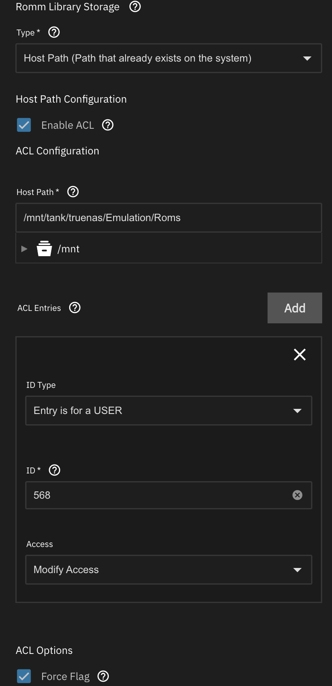The image size is (332, 686).
Task: Toggle the Force Flag checkbox
Action: pos(24,676)
